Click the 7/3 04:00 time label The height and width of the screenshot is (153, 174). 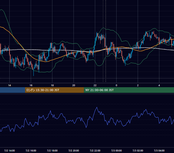pos(159,150)
